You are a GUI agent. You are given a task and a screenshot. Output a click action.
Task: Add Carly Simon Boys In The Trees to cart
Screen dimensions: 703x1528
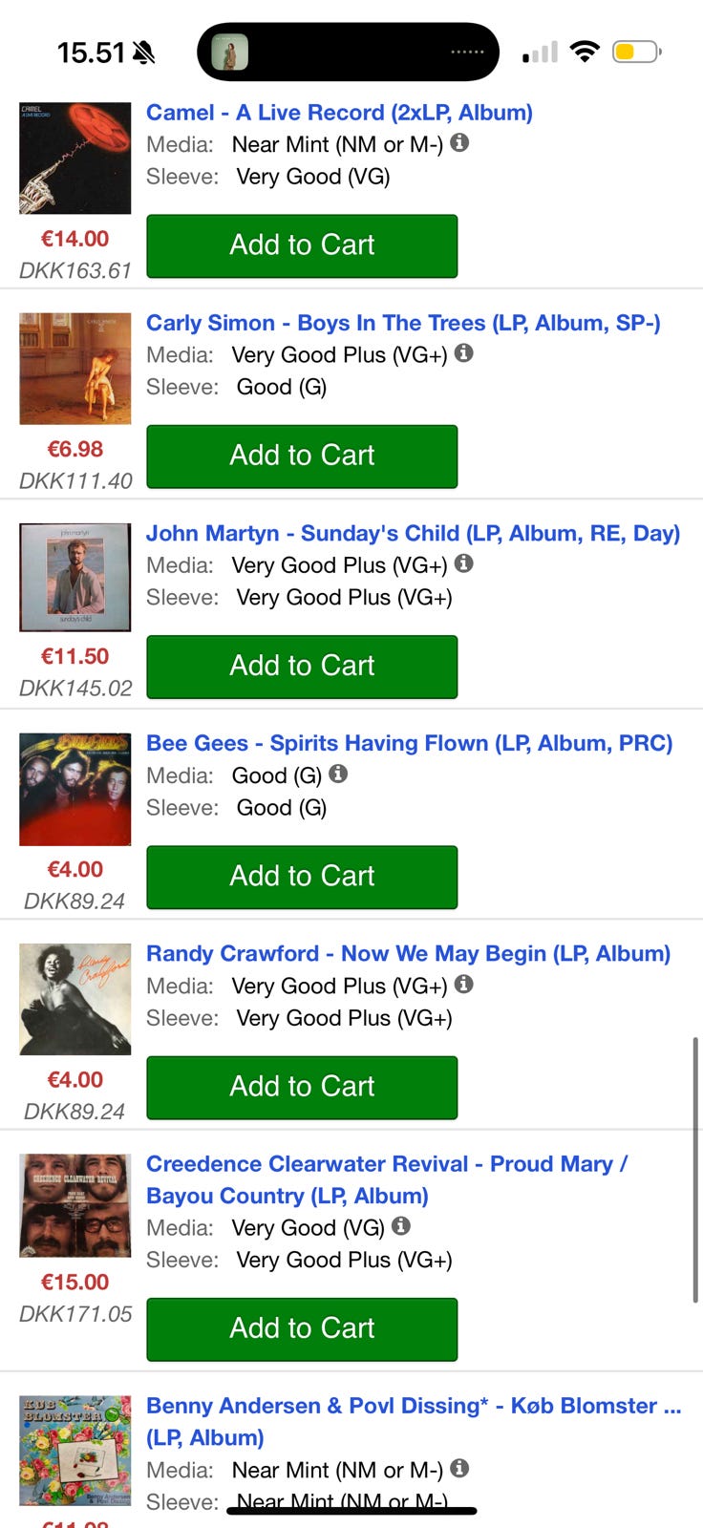click(302, 456)
